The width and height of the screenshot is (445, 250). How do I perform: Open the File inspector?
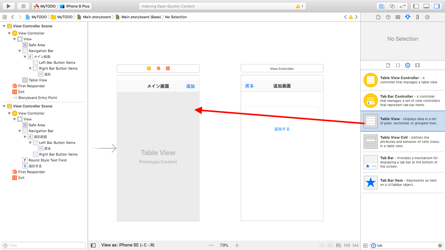(379, 17)
